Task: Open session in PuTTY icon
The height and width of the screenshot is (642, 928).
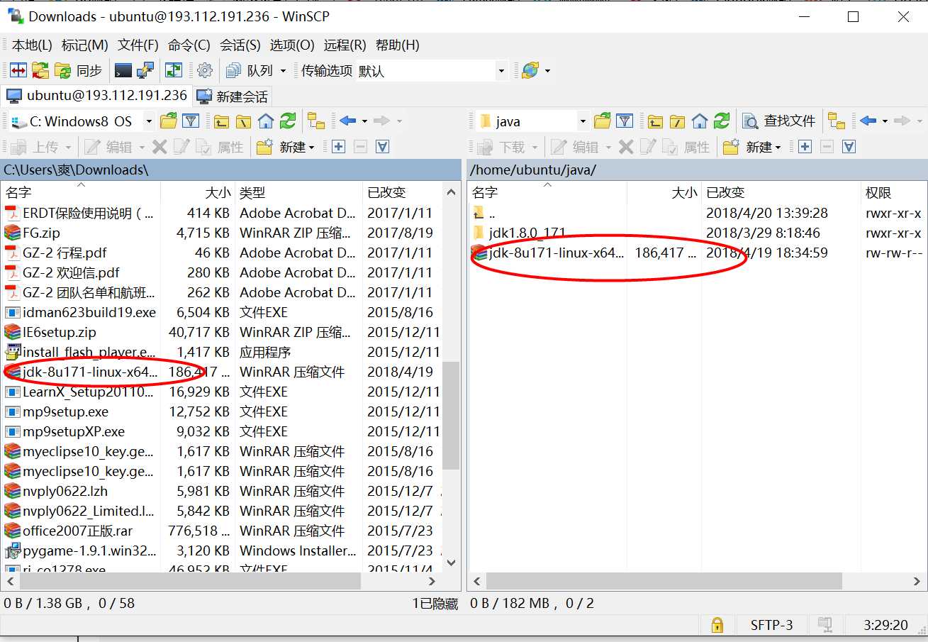Action: point(145,70)
